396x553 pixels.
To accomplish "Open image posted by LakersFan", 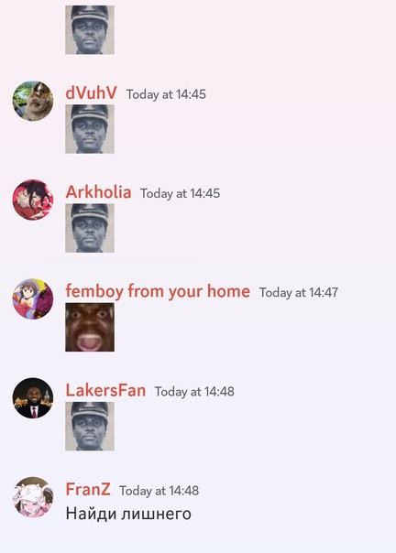I will (90, 426).
